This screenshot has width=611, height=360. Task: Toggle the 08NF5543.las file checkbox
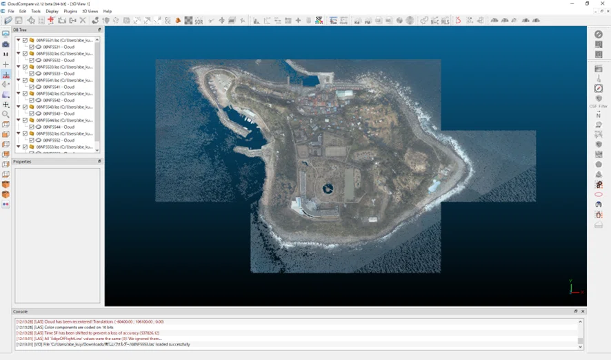pos(25,107)
